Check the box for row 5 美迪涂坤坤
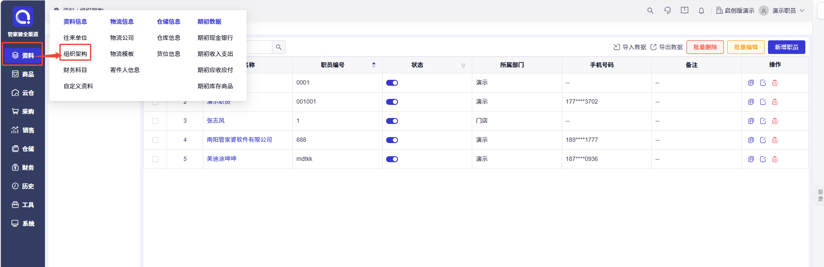Screen dimensions: 824x267 point(155,159)
